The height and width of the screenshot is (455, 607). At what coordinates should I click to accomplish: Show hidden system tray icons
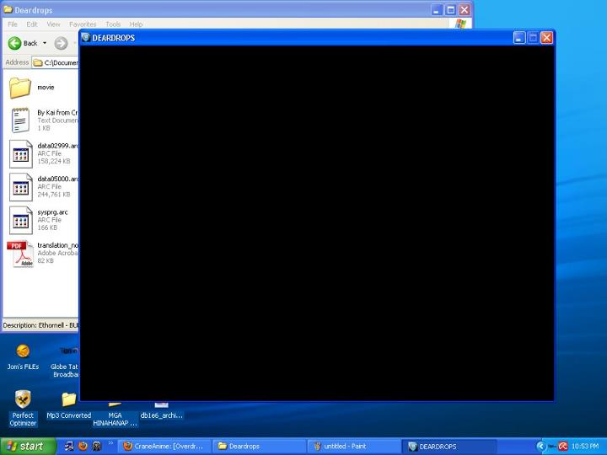click(x=541, y=446)
